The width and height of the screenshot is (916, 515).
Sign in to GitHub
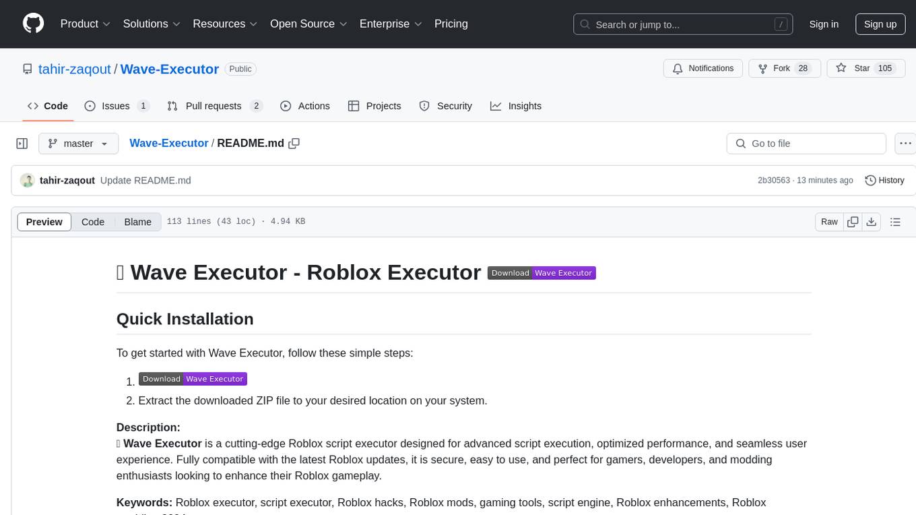click(824, 24)
